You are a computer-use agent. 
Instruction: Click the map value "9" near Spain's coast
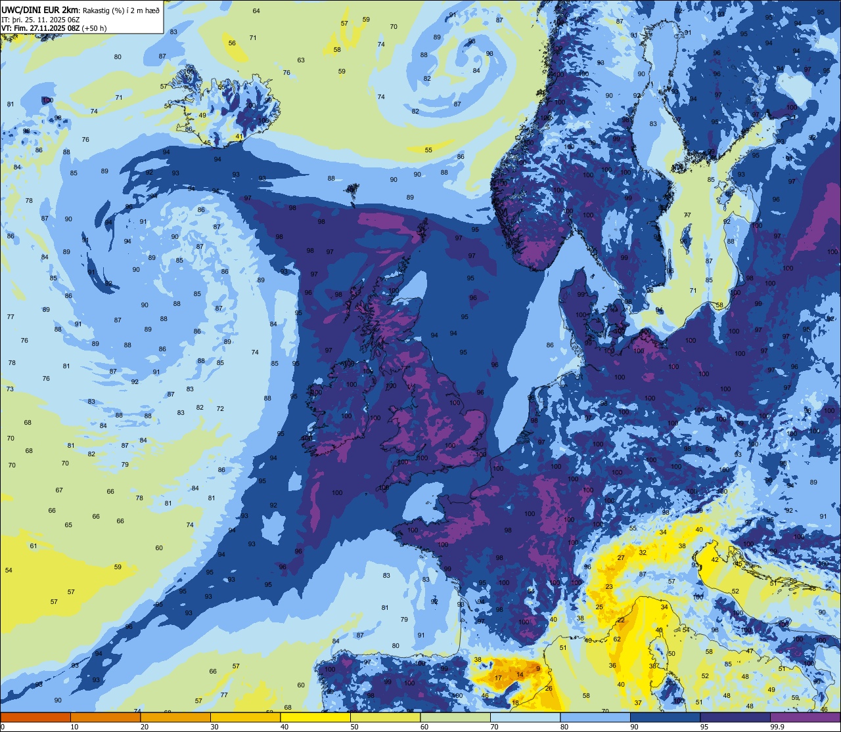point(538,668)
